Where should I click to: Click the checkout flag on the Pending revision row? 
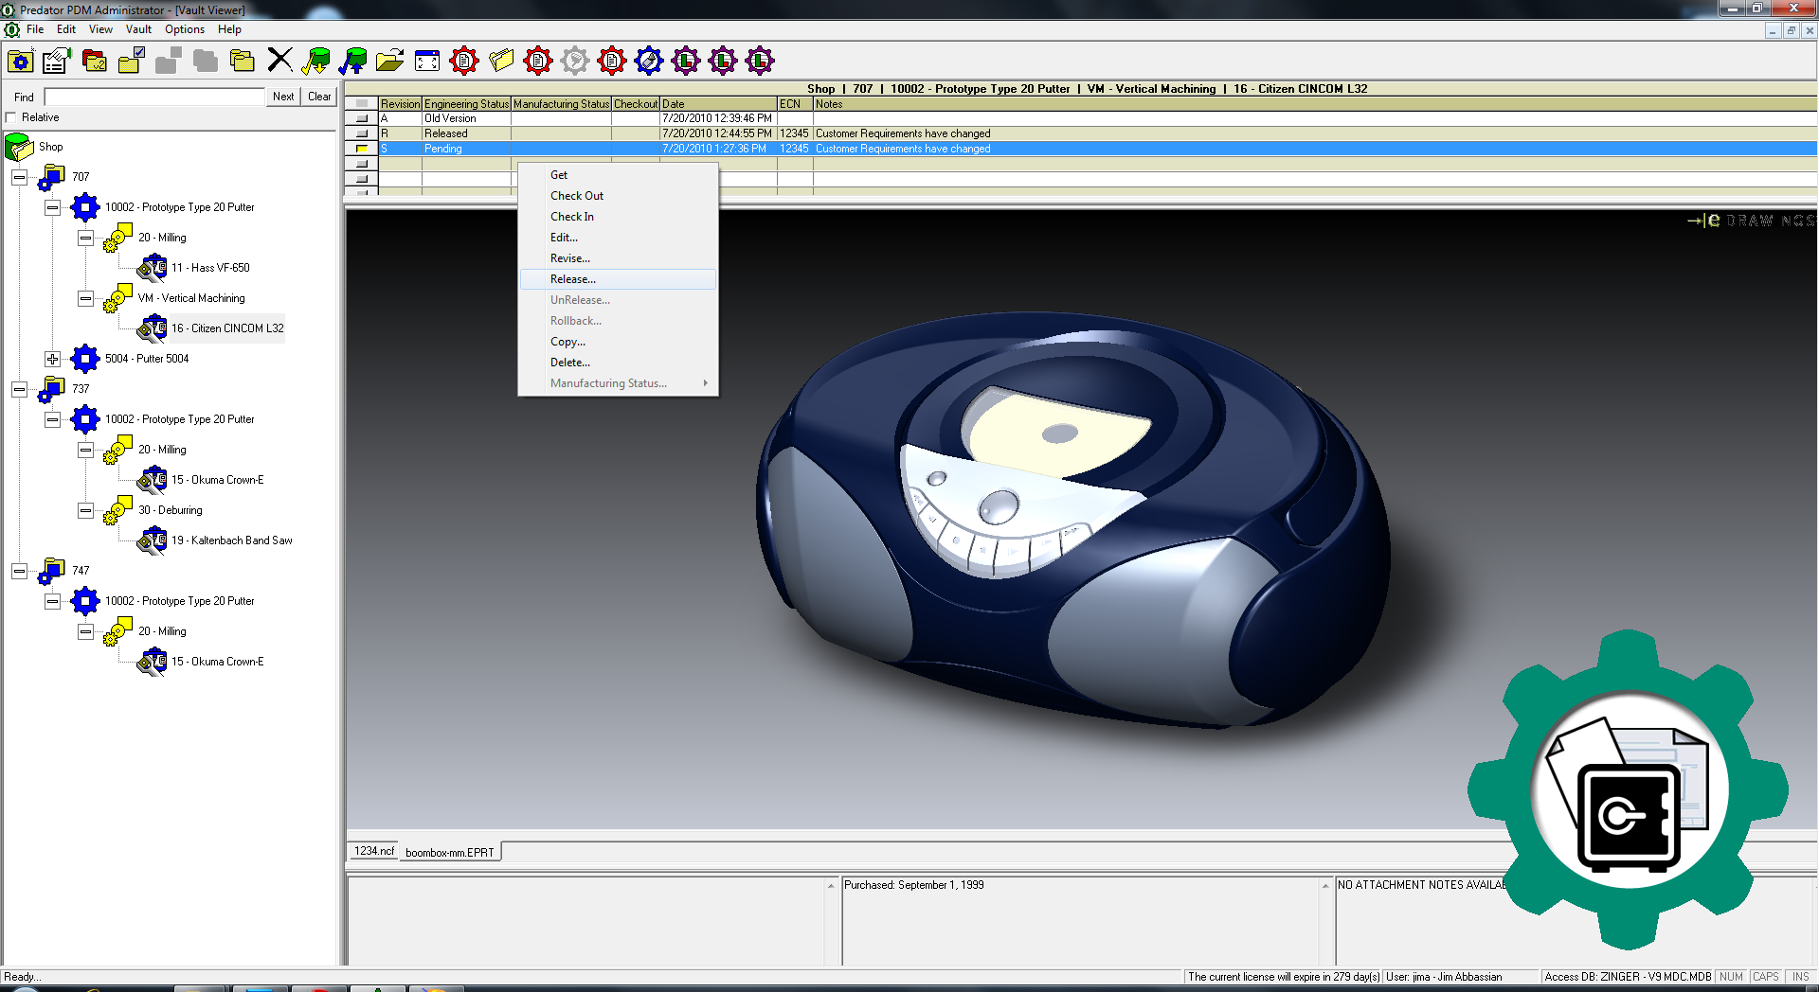[x=362, y=149]
